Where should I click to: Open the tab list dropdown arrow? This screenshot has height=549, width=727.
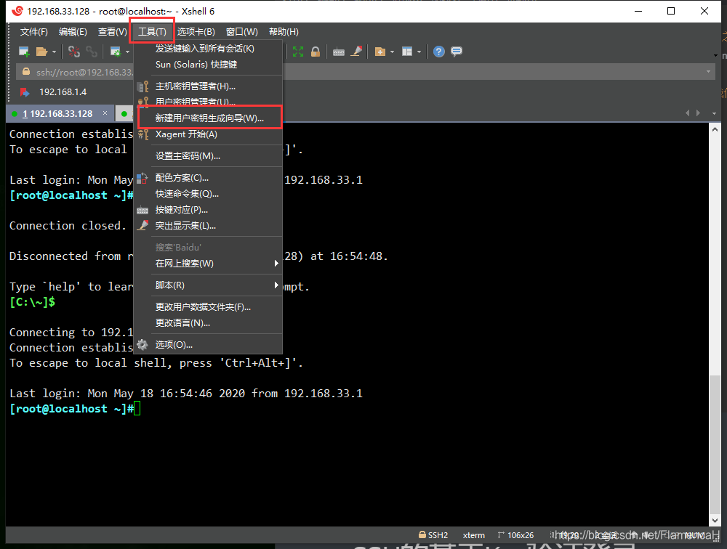click(714, 113)
